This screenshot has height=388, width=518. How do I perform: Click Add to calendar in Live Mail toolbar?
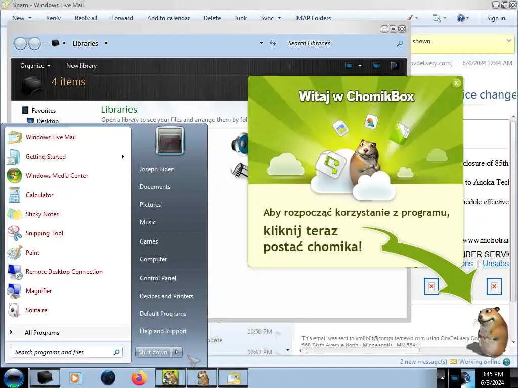pos(168,18)
